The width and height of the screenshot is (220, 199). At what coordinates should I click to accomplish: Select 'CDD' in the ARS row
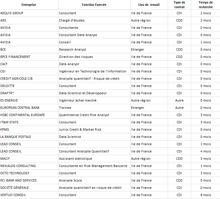point(179,20)
